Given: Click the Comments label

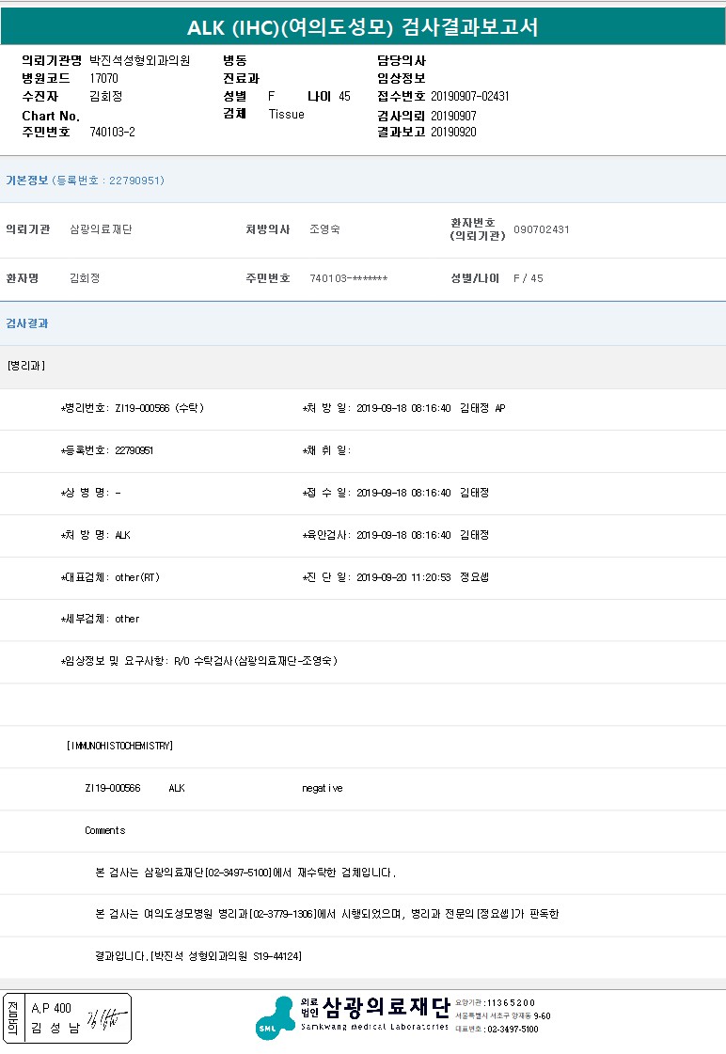Looking at the screenshot, I should [105, 831].
